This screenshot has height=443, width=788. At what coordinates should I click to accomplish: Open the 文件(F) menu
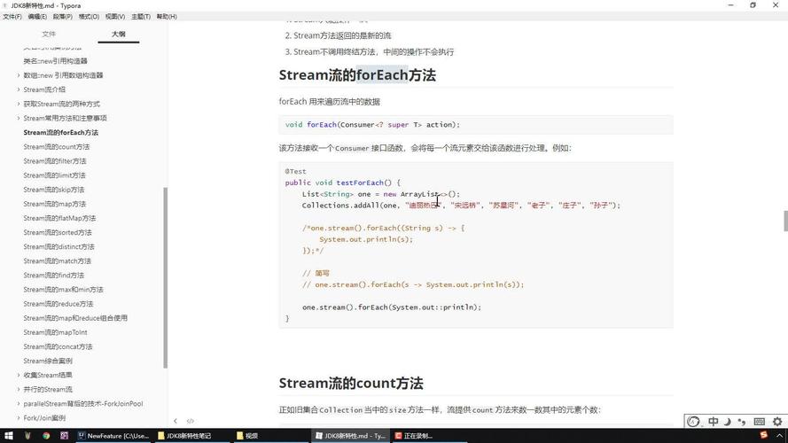[x=12, y=17]
